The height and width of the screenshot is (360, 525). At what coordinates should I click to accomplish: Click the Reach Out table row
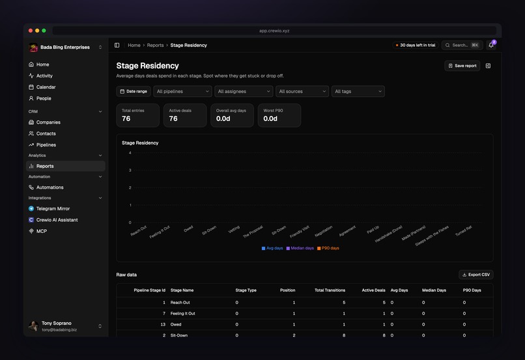point(305,303)
